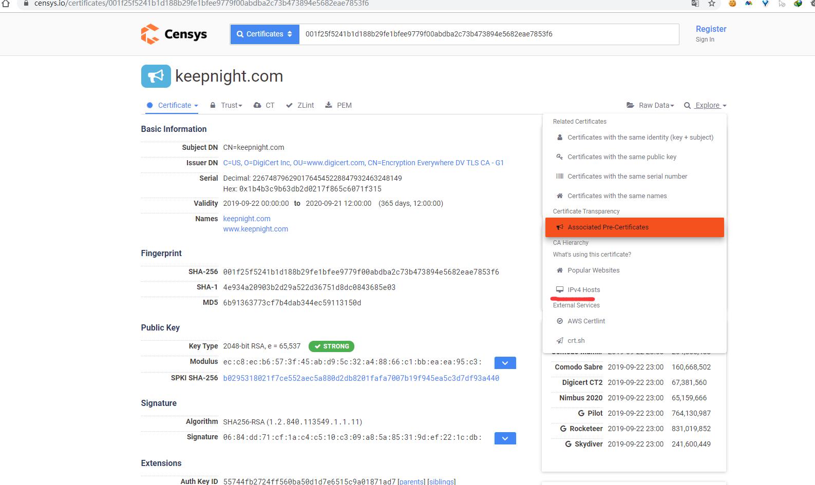Click the browser address bar URL

click(x=201, y=3)
